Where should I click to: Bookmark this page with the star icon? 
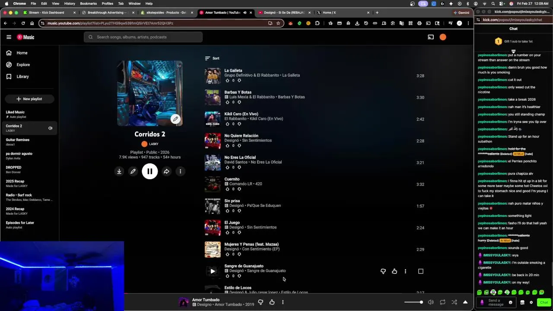(x=278, y=23)
